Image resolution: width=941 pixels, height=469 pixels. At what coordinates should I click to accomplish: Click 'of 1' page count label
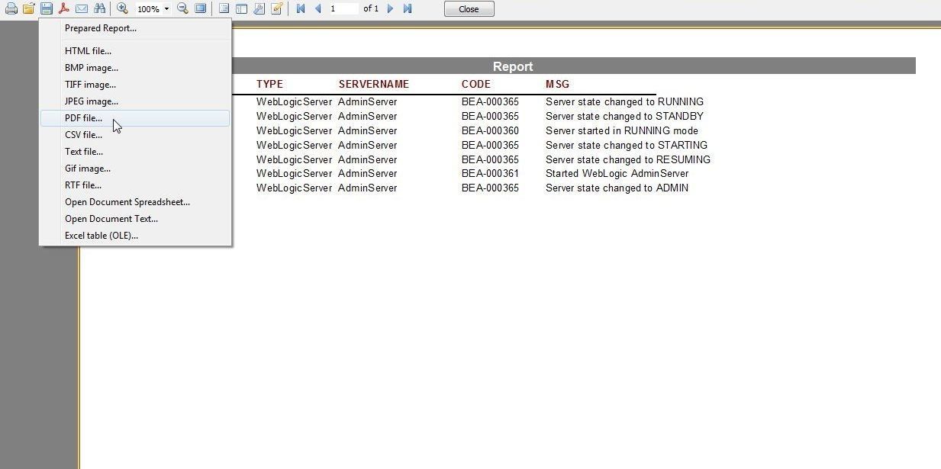click(371, 9)
